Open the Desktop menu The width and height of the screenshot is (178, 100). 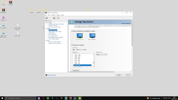tap(53, 15)
